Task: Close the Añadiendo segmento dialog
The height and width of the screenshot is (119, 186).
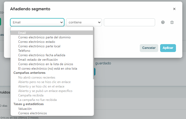Action: pos(174,9)
